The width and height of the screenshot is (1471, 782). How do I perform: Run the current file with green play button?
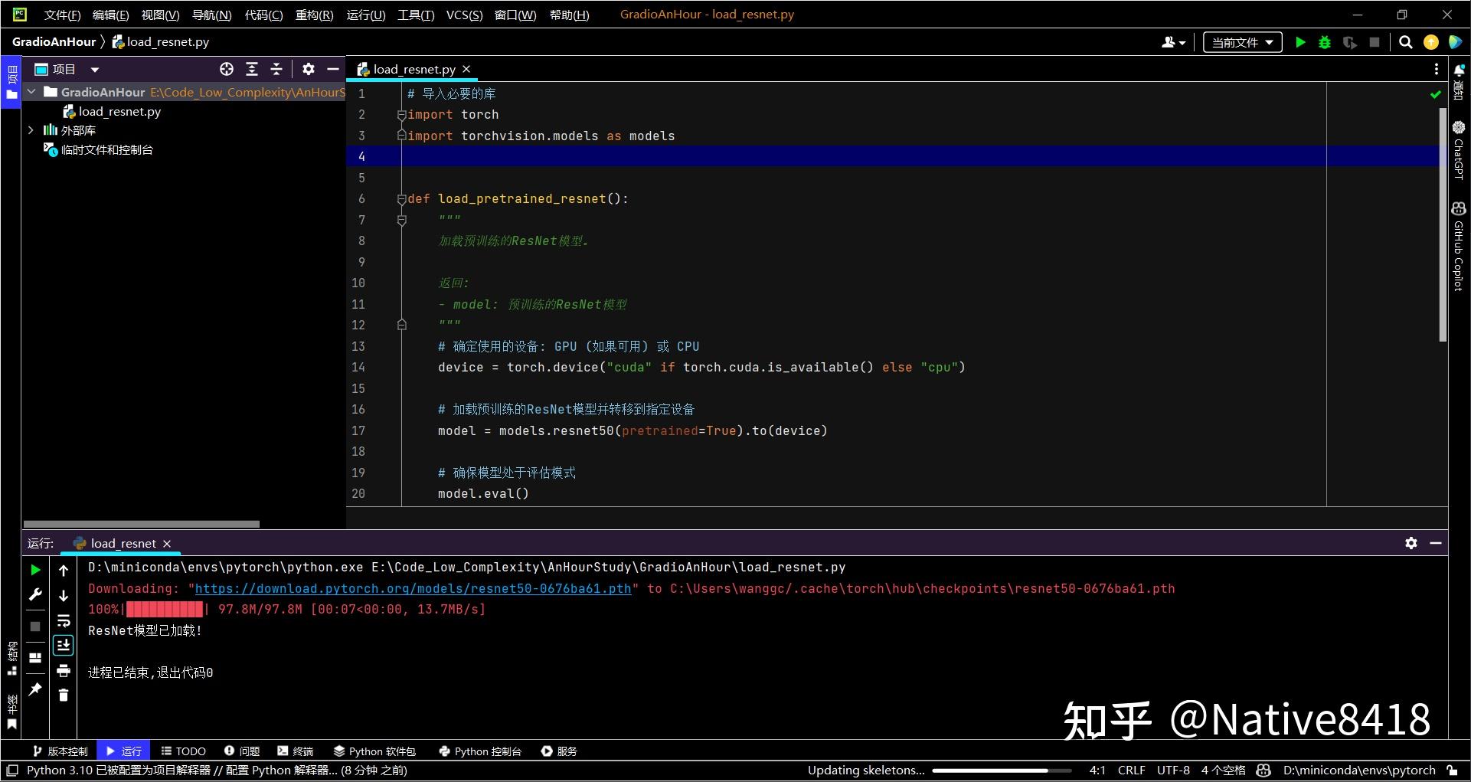click(1300, 42)
